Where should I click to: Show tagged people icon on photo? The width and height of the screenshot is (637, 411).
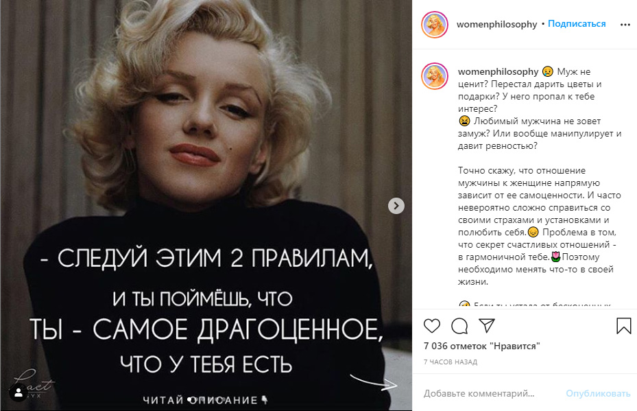click(19, 392)
